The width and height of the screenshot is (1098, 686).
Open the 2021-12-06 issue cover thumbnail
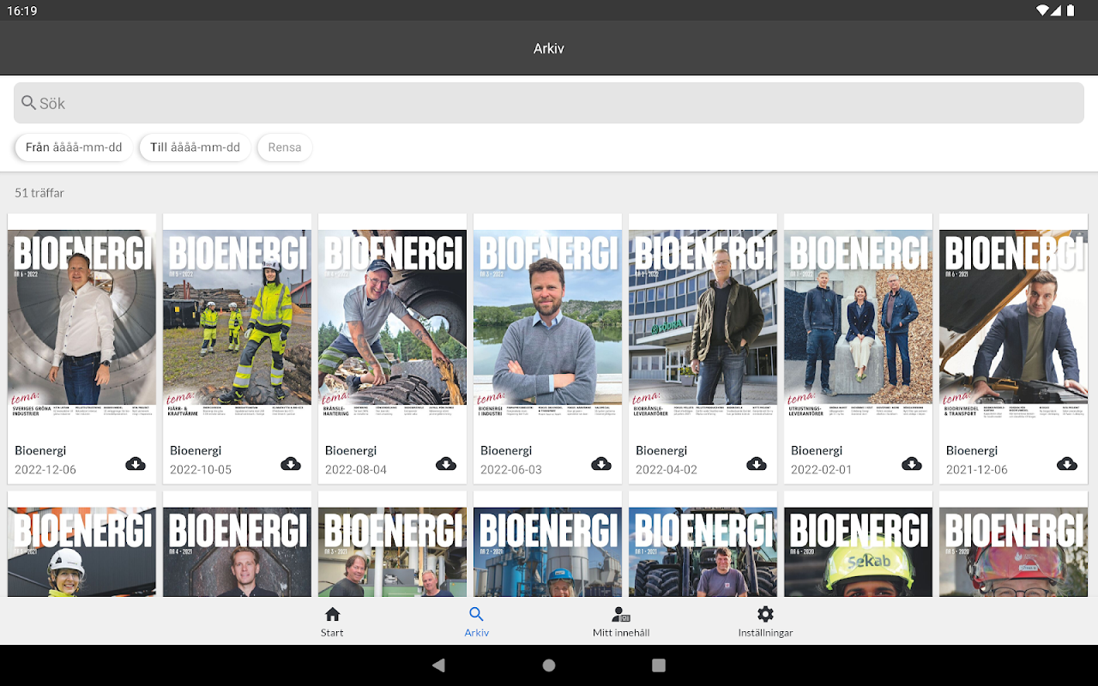point(1014,325)
